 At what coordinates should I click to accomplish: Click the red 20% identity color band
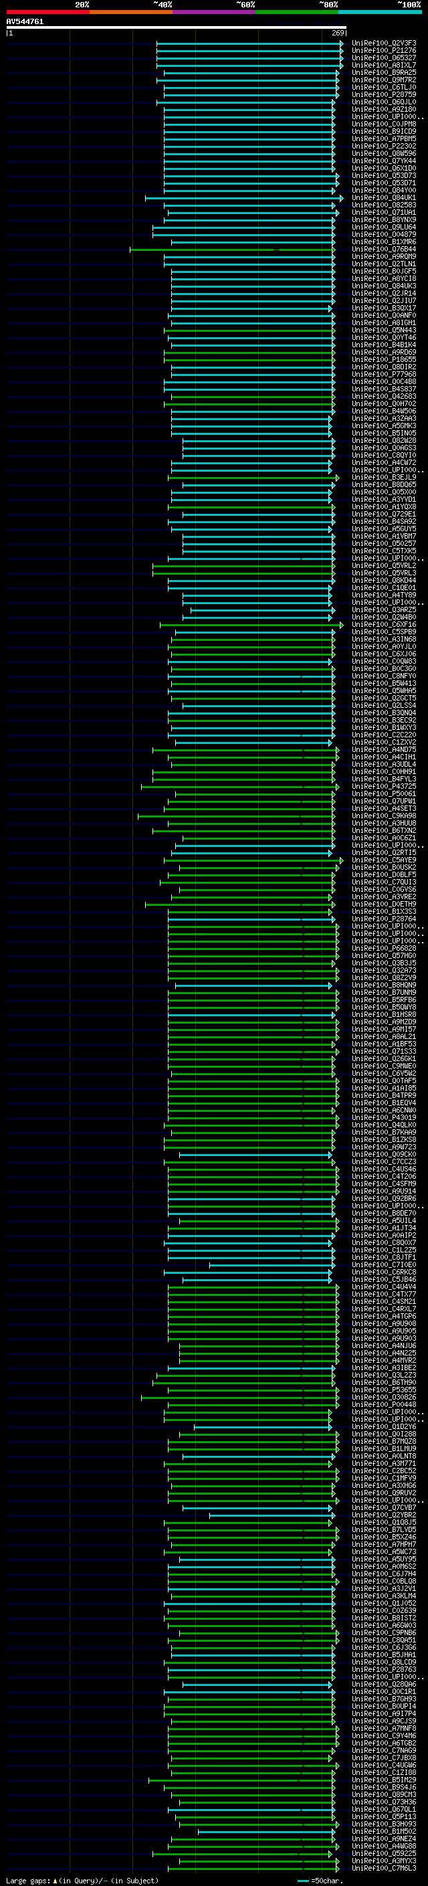coord(47,12)
